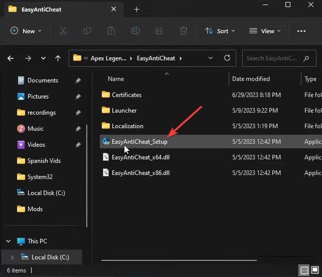Expand the chevron after EasyAntiCheat breadcrumb
This screenshot has height=277, width=322.
pos(181,58)
